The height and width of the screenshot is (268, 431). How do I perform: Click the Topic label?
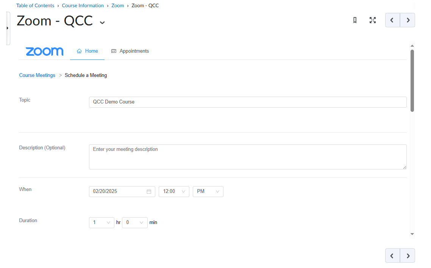point(25,100)
